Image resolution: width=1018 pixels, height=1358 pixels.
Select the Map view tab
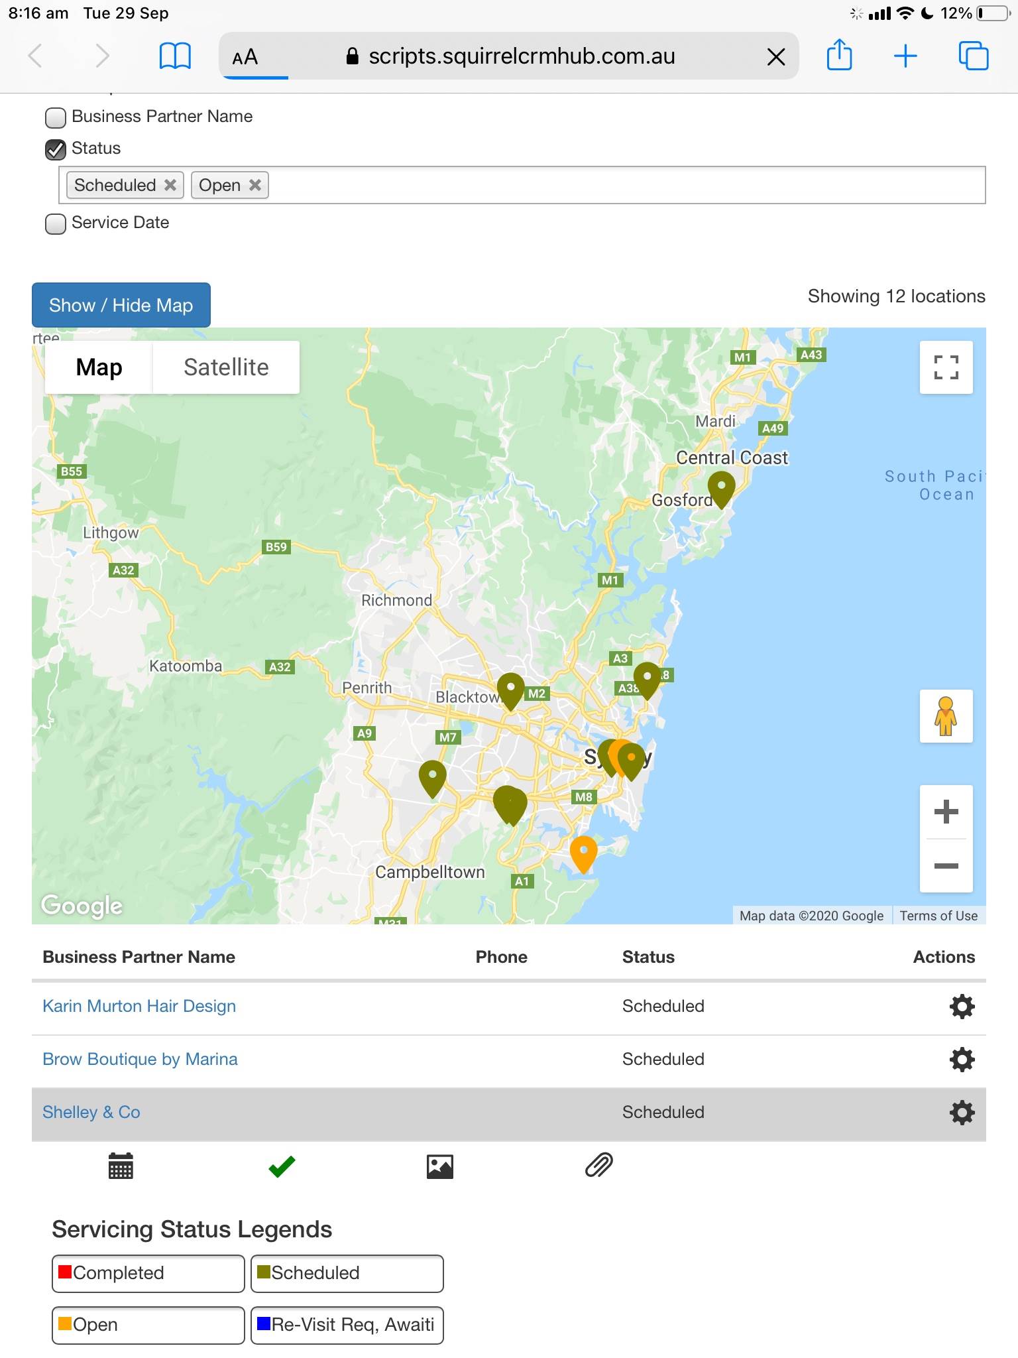(x=99, y=367)
